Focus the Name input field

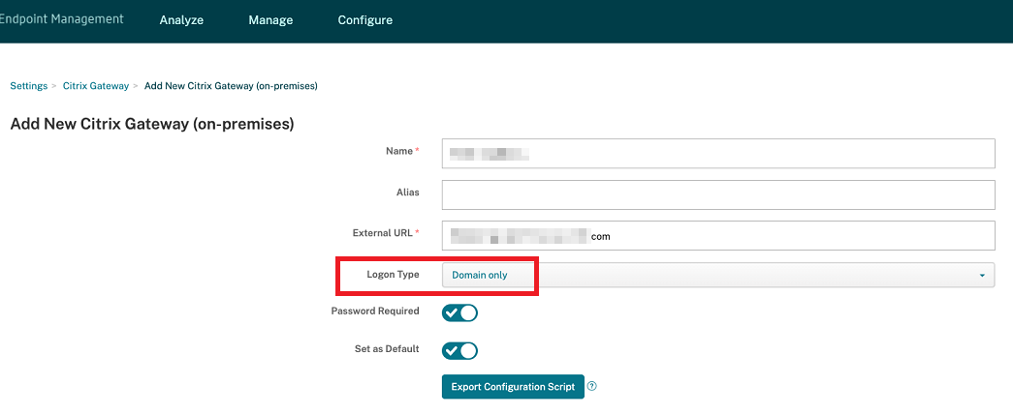tap(717, 153)
